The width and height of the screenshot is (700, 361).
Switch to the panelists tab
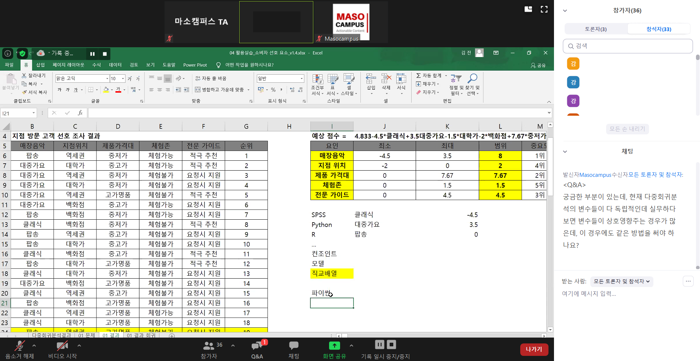pyautogui.click(x=596, y=29)
